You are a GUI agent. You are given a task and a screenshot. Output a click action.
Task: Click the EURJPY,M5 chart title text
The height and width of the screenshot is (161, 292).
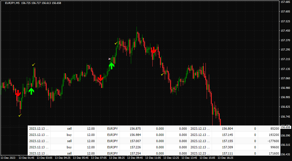[12, 3]
